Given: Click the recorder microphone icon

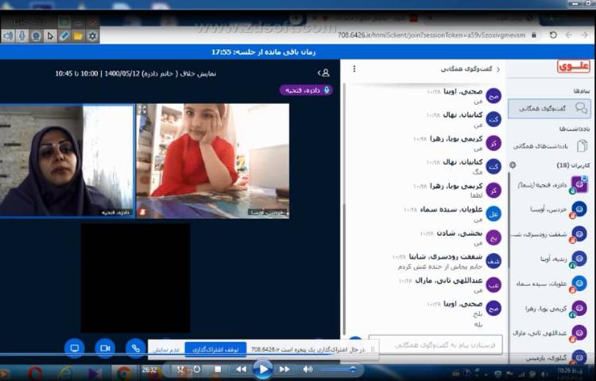Looking at the screenshot, I should 21,36.
